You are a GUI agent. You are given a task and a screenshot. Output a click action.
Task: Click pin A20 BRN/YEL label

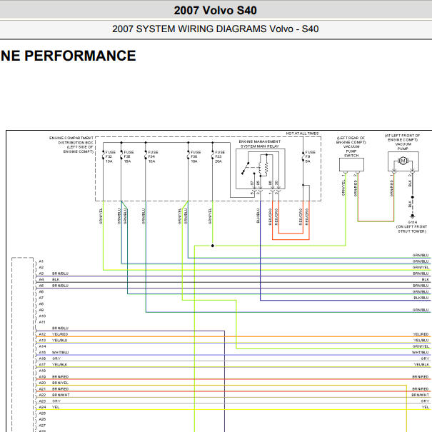[x=60, y=383]
